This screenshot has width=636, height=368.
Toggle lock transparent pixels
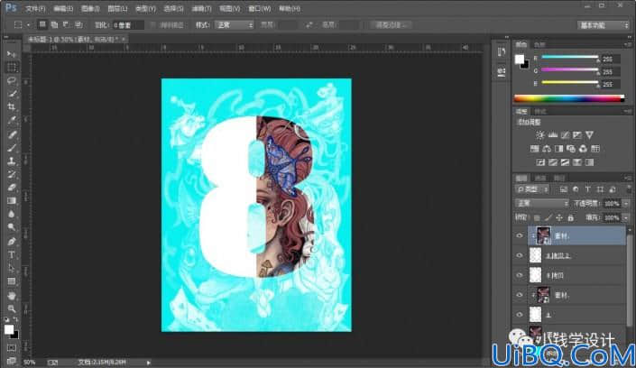[537, 218]
